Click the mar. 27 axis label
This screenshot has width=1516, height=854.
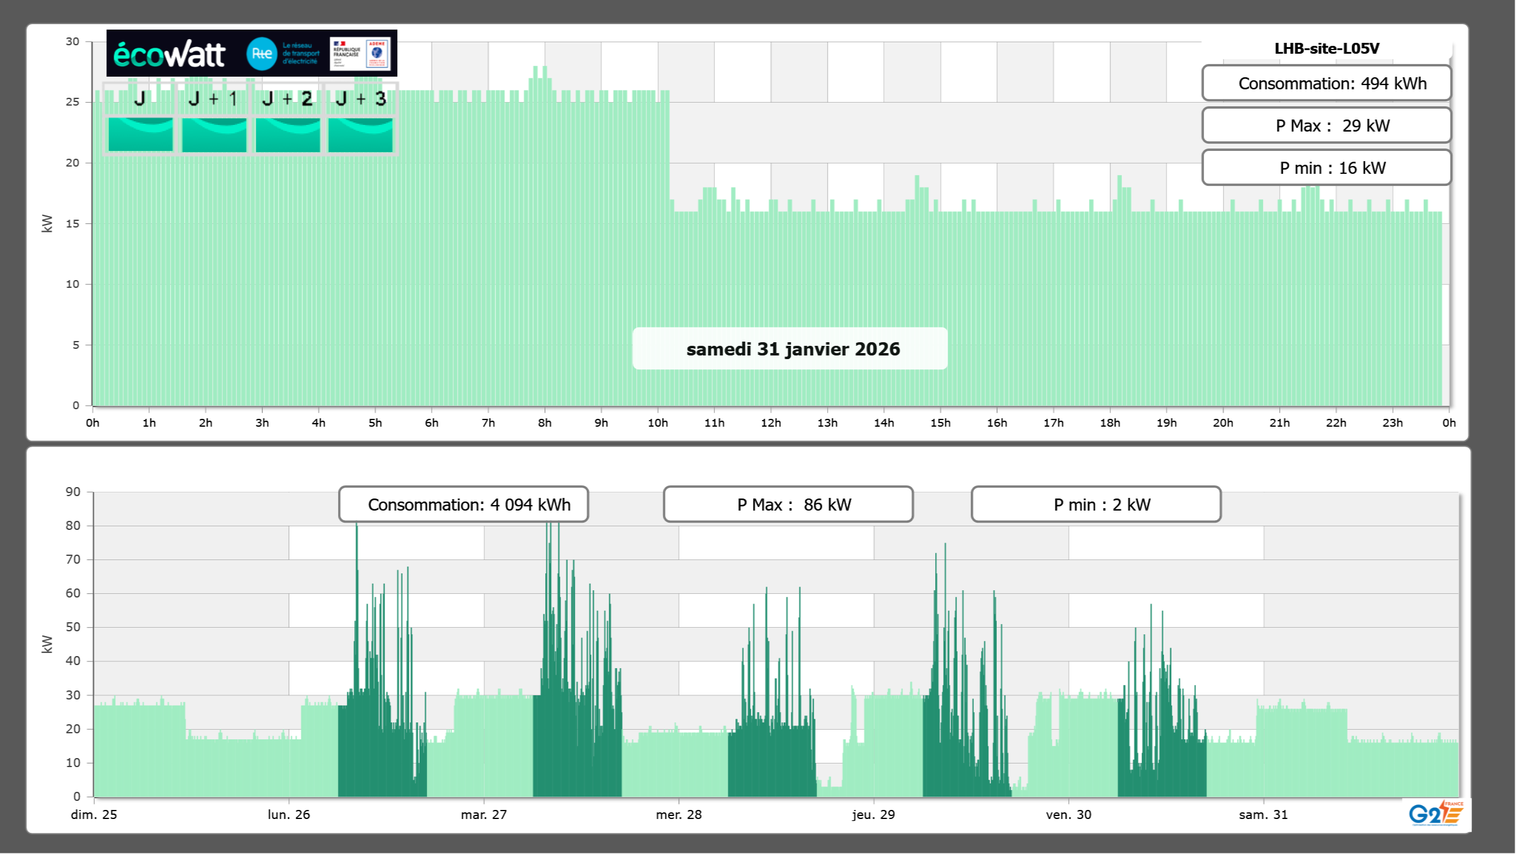point(484,815)
